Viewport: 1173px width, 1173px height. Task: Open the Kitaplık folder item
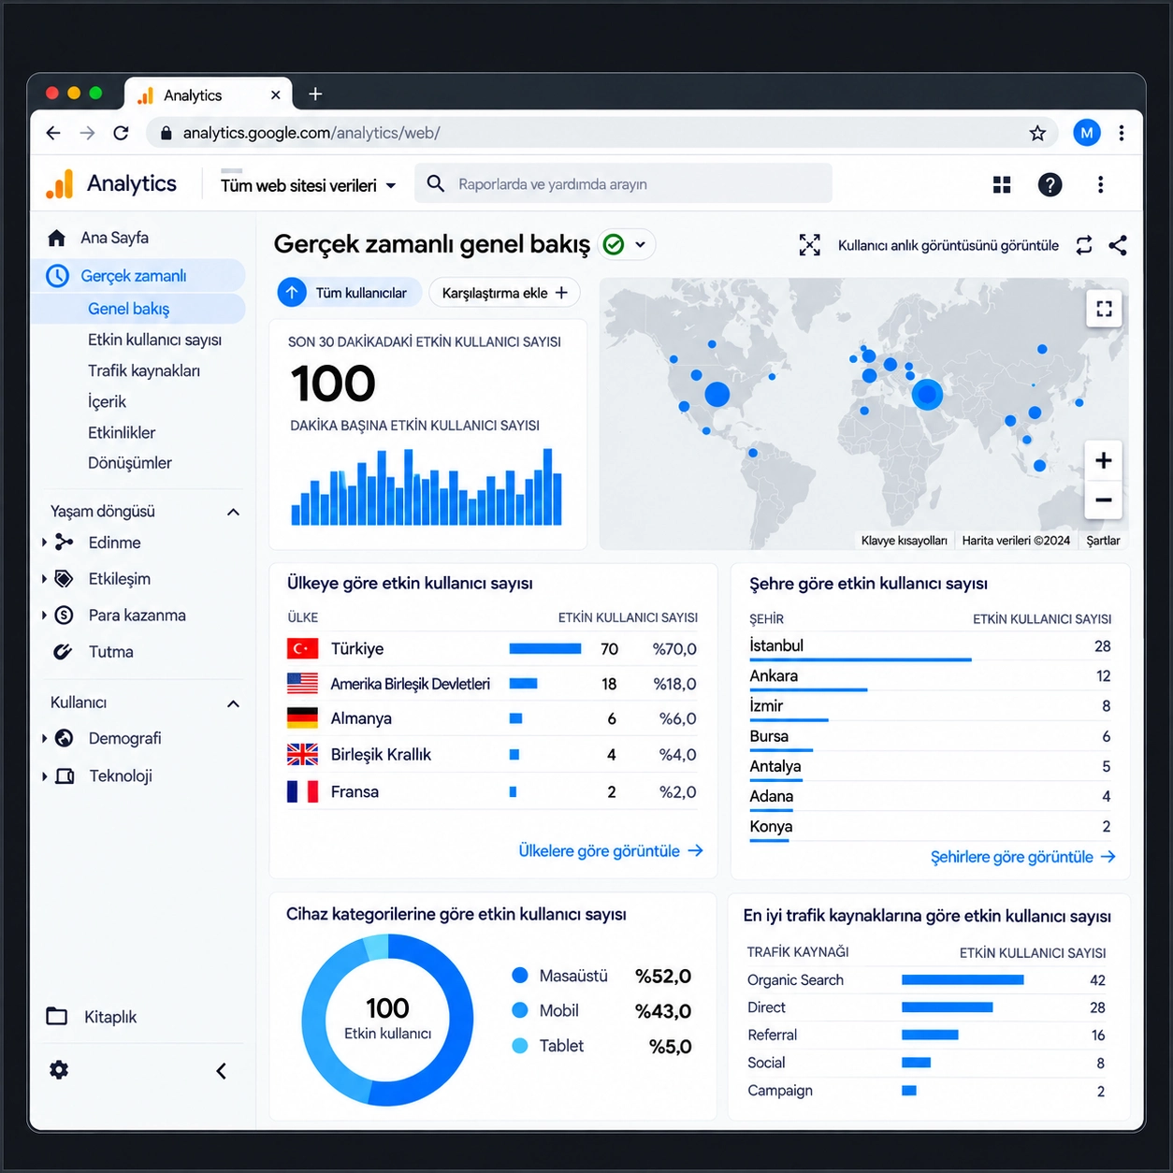pos(92,1017)
